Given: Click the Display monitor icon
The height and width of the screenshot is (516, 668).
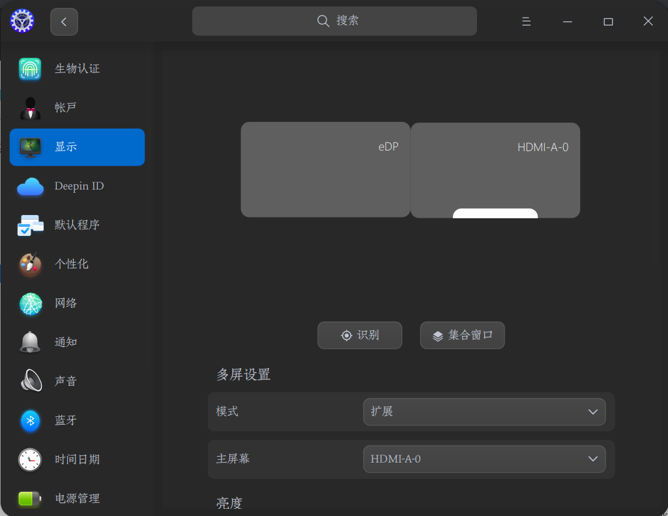Looking at the screenshot, I should pos(30,147).
